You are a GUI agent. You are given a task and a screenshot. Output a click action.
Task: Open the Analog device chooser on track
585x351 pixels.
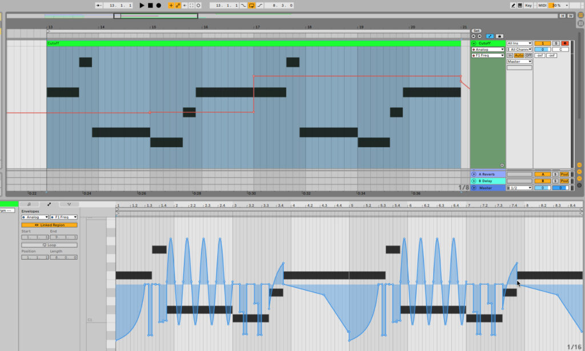click(x=488, y=49)
